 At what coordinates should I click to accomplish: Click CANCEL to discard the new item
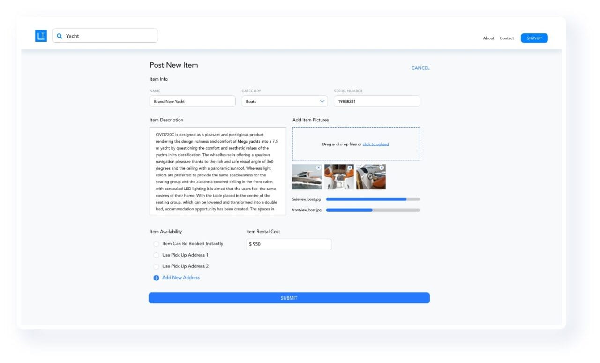pyautogui.click(x=420, y=68)
